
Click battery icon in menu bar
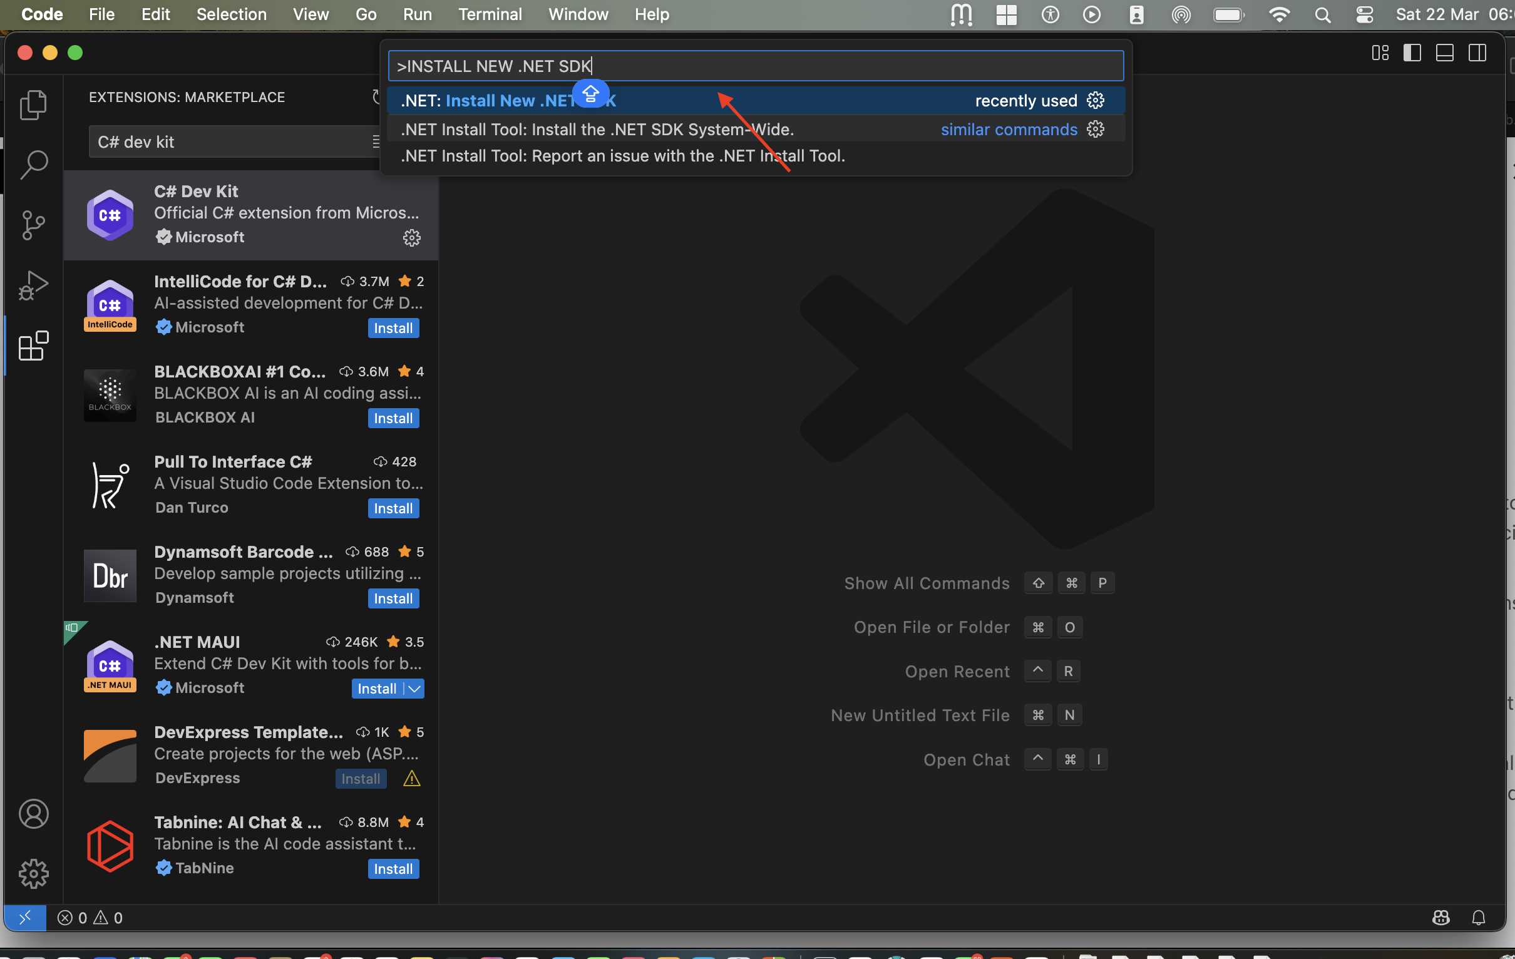(x=1228, y=14)
